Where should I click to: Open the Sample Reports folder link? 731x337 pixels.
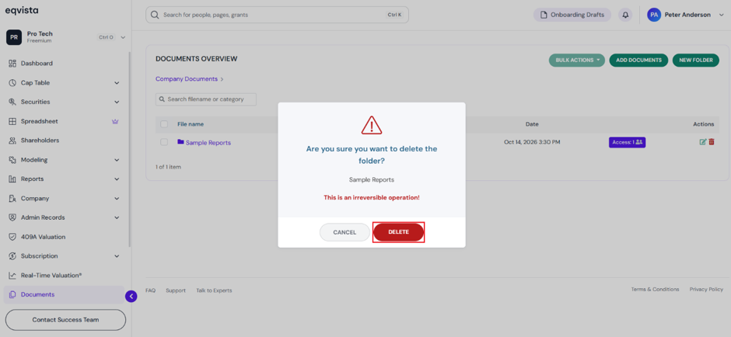[208, 143]
